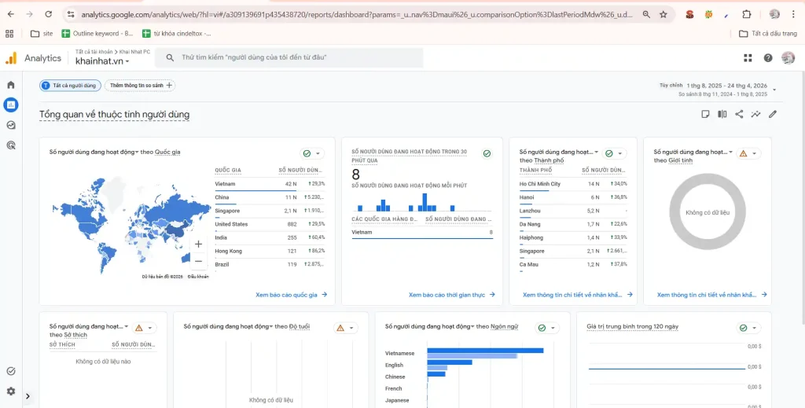Click the site info icon in address bar
This screenshot has width=805, height=408.
pyautogui.click(x=71, y=14)
